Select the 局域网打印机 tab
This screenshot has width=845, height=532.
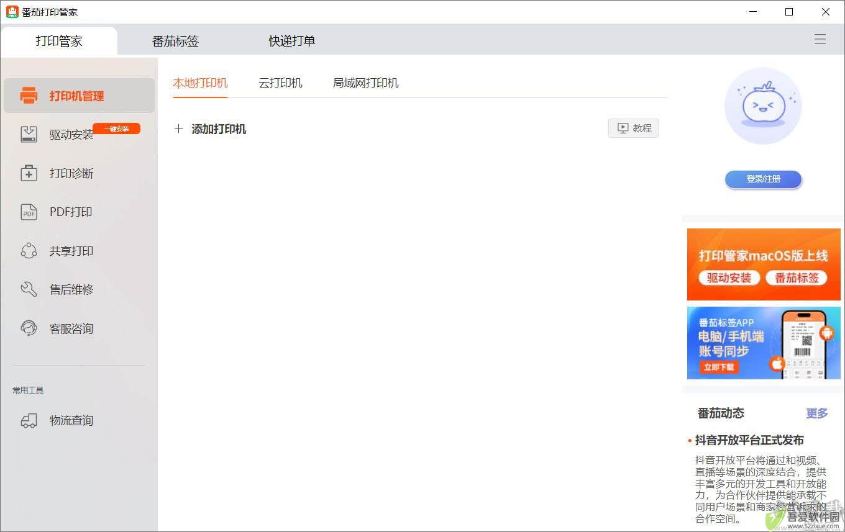366,83
